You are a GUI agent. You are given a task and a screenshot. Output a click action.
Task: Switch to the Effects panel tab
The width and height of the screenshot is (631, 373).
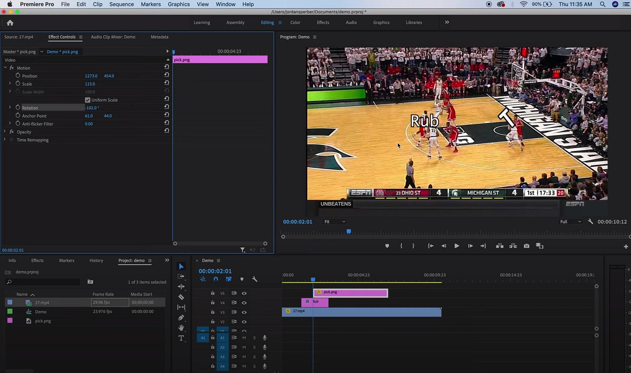pos(37,260)
